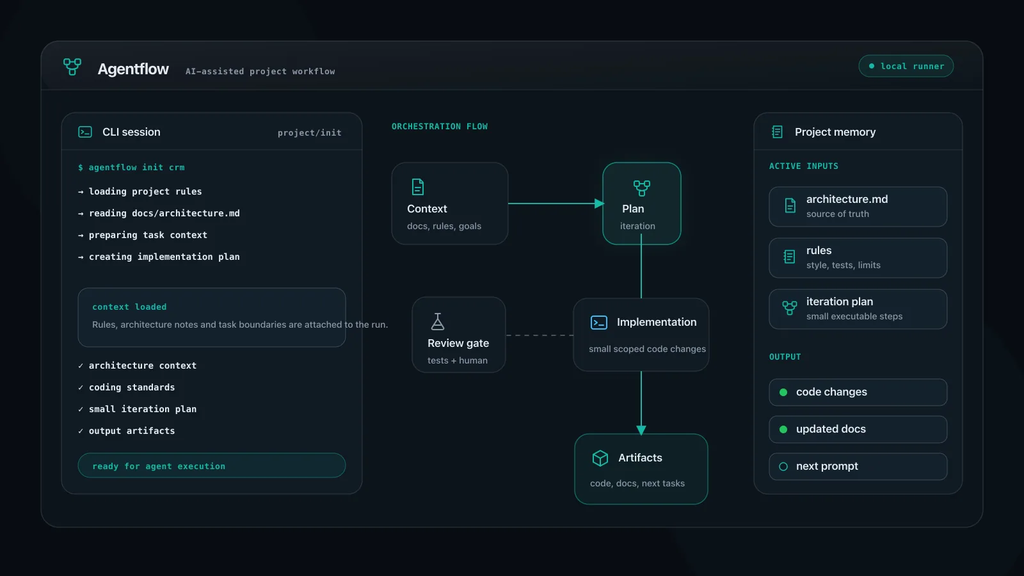Click the iteration plan workflow icon
Screen dimensions: 1024x576
tap(790, 308)
